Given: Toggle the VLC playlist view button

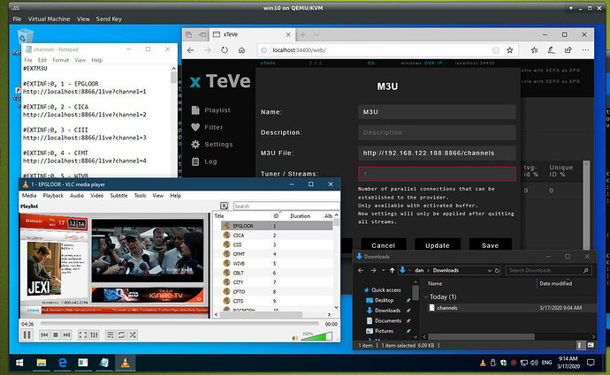Looking at the screenshot, I should point(111,334).
